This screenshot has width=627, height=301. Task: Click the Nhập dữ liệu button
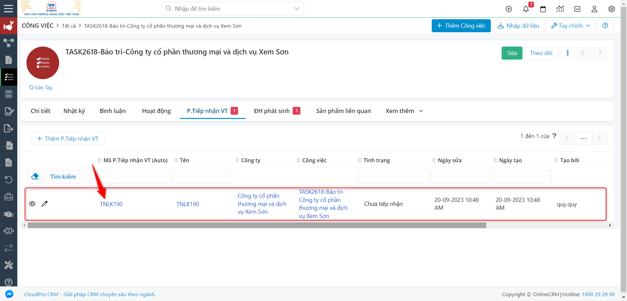pos(518,26)
